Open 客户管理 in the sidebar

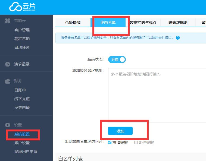coord(22,30)
